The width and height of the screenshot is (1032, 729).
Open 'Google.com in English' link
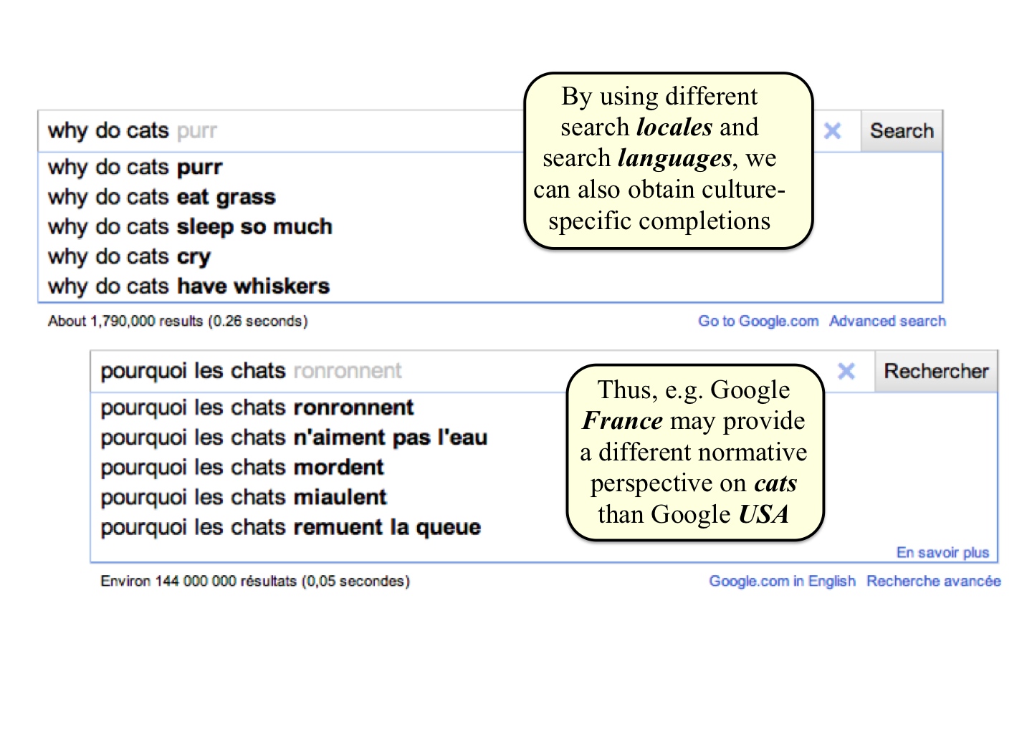pyautogui.click(x=782, y=581)
